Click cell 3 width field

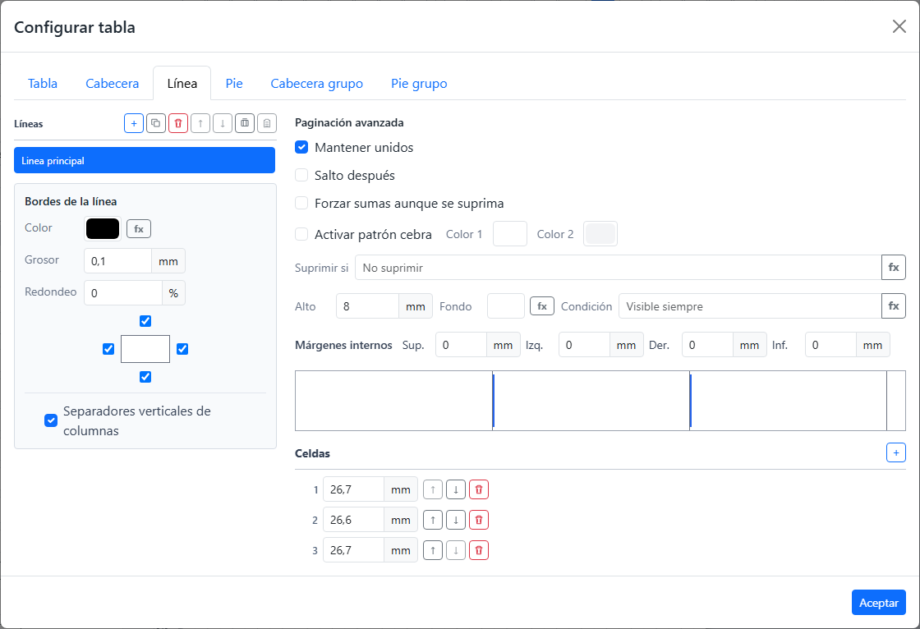pos(354,550)
